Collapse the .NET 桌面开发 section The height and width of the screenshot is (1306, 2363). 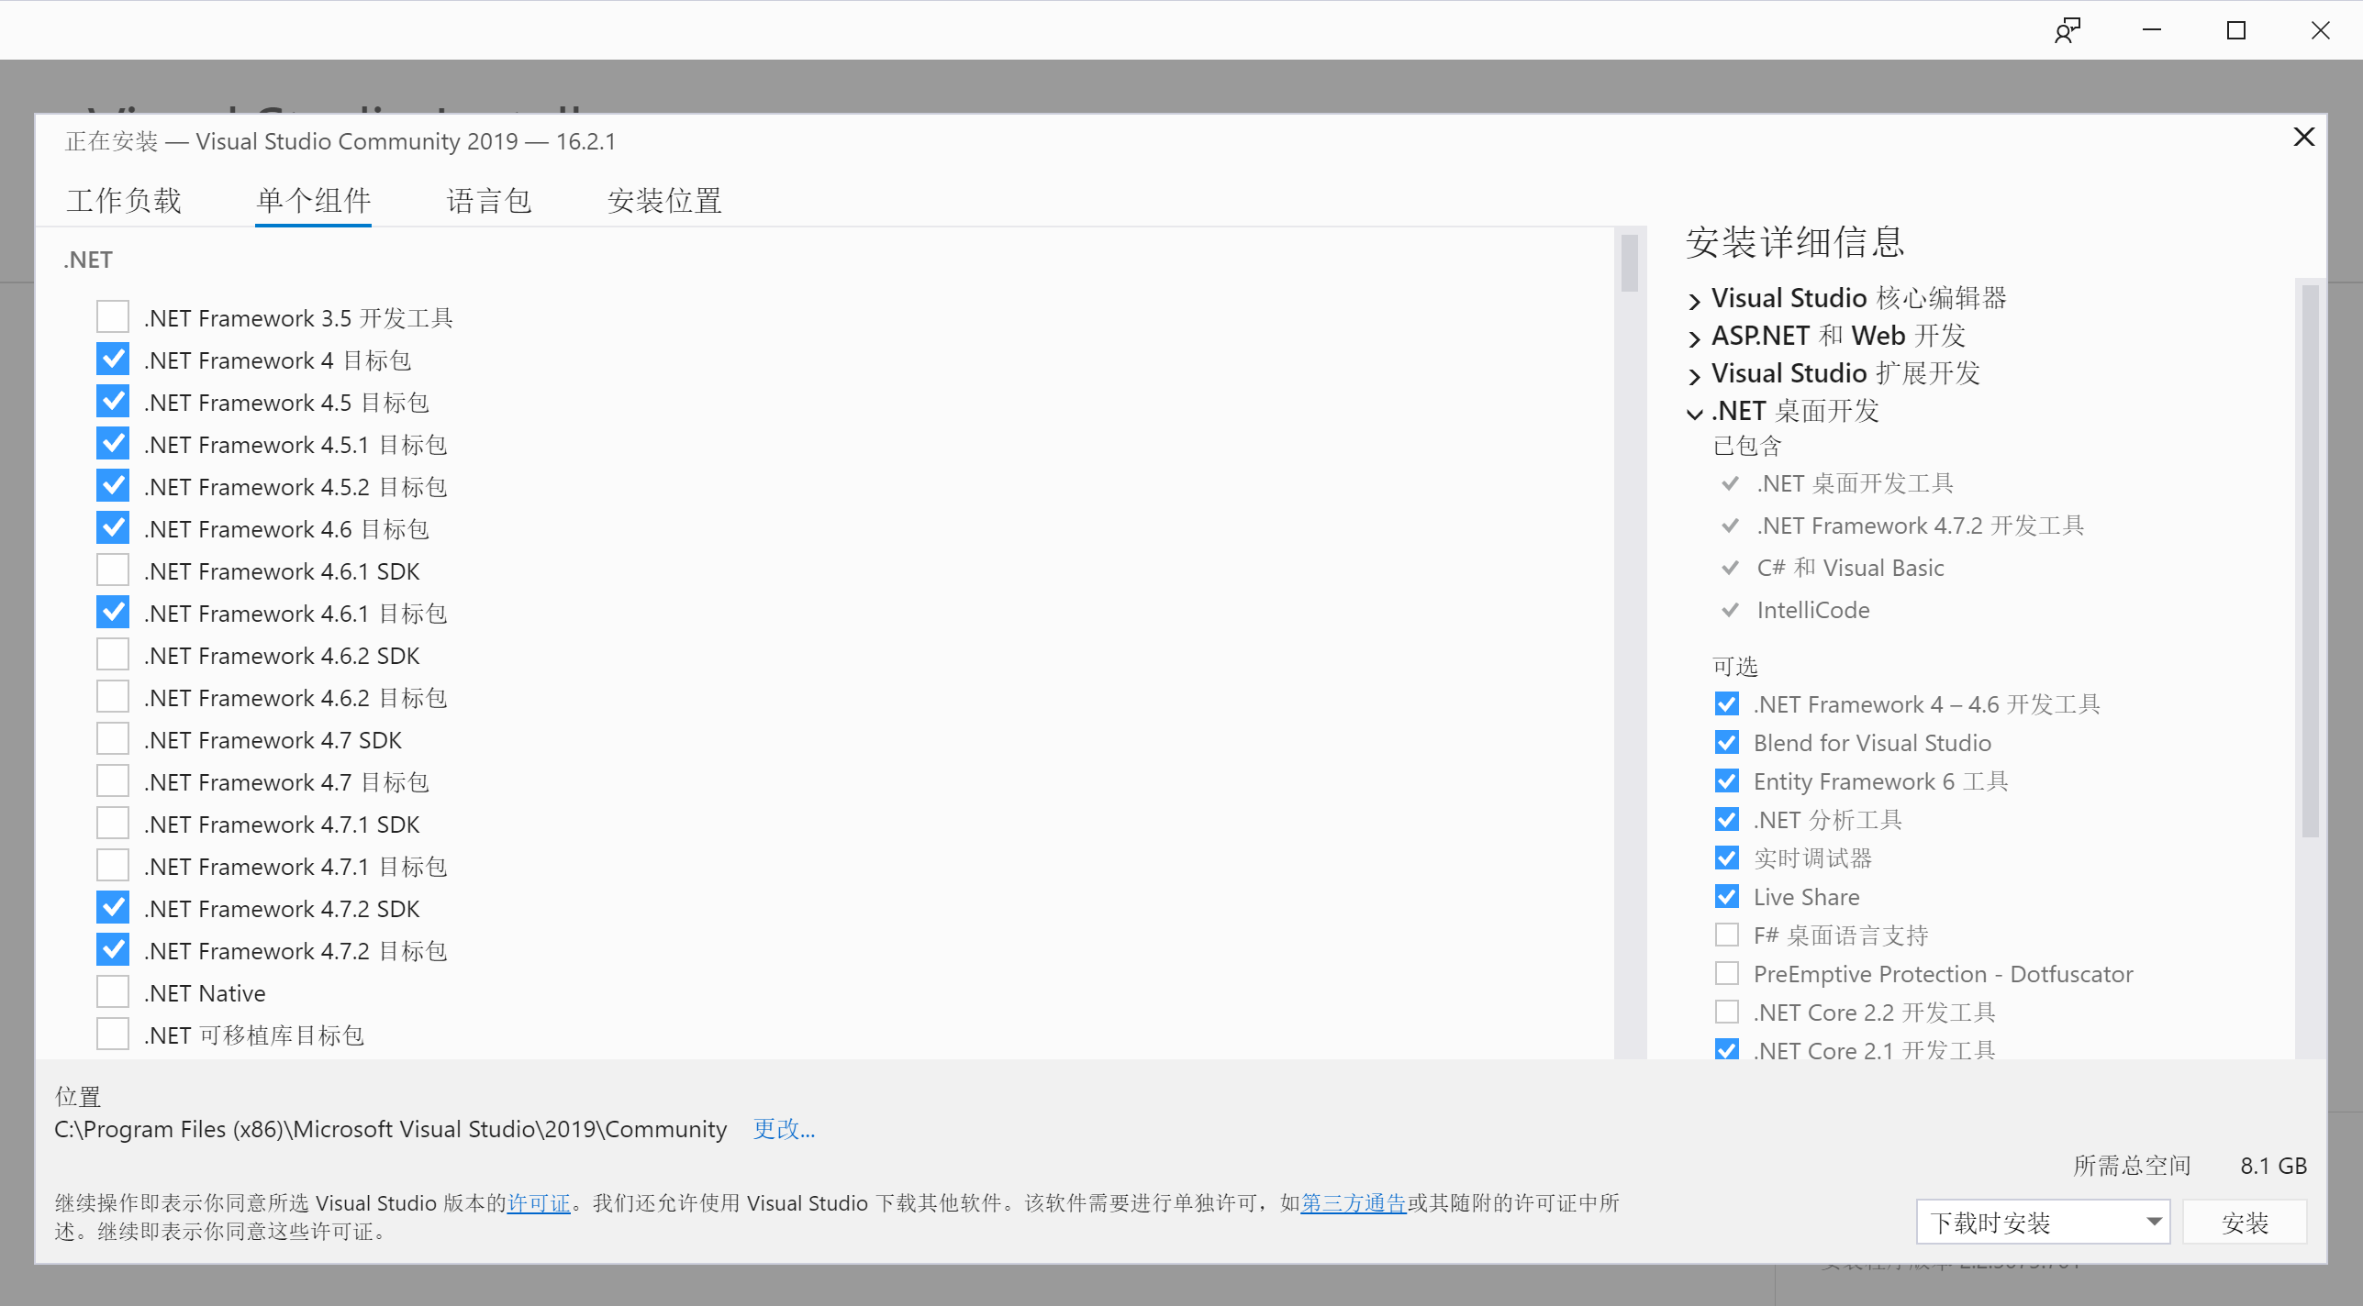pyautogui.click(x=1694, y=413)
